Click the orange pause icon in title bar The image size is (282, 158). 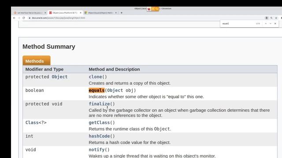tap(153, 9)
